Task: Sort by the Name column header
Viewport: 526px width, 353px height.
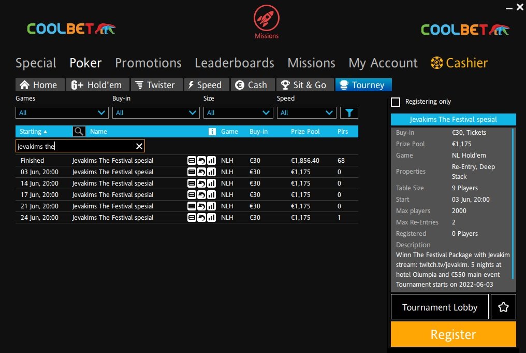Action: [x=98, y=131]
